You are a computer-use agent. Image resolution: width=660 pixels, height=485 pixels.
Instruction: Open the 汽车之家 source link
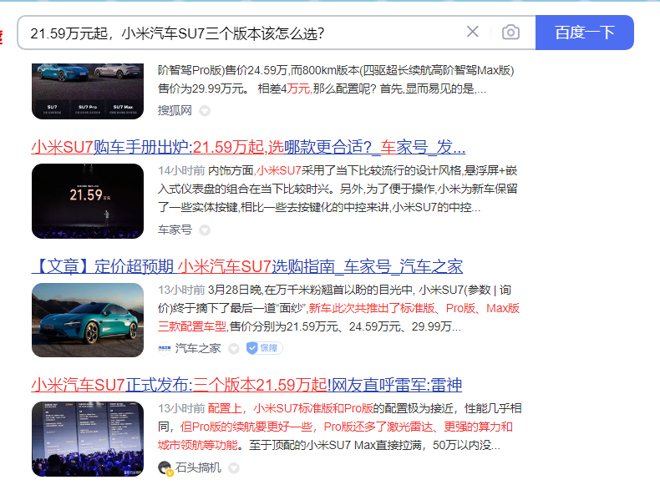pyautogui.click(x=198, y=348)
